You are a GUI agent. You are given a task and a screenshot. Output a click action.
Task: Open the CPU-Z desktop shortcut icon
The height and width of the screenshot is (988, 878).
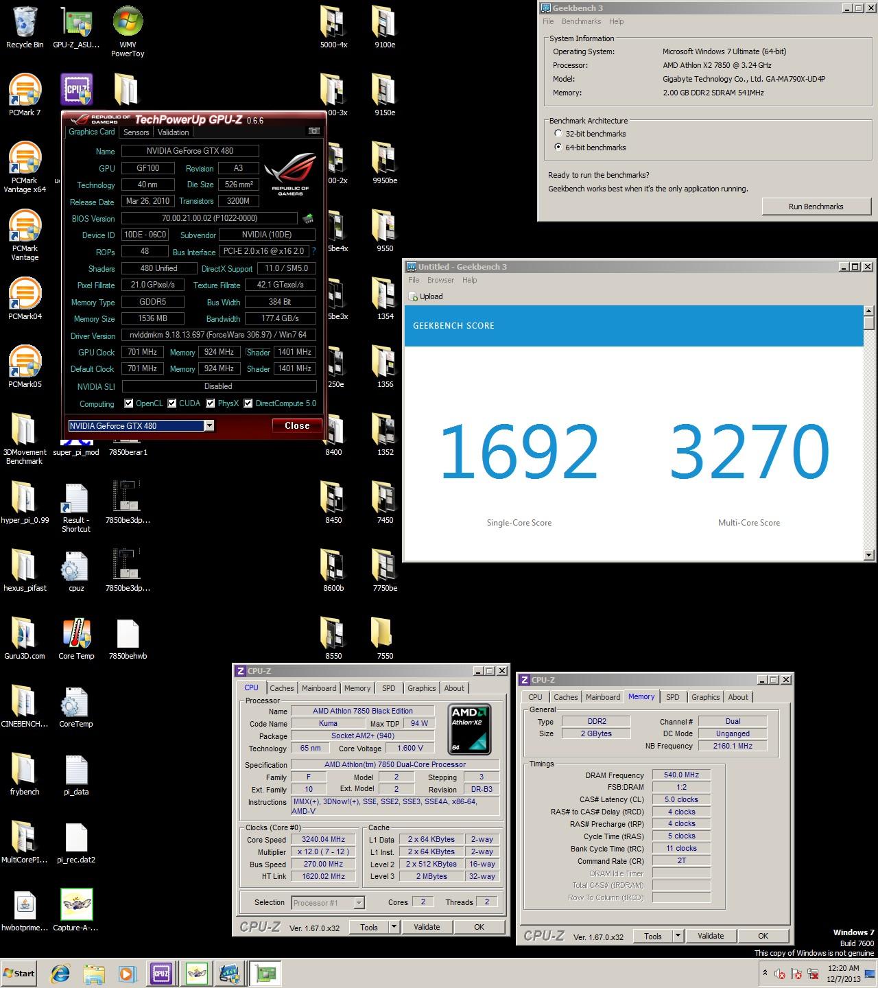pos(76,90)
